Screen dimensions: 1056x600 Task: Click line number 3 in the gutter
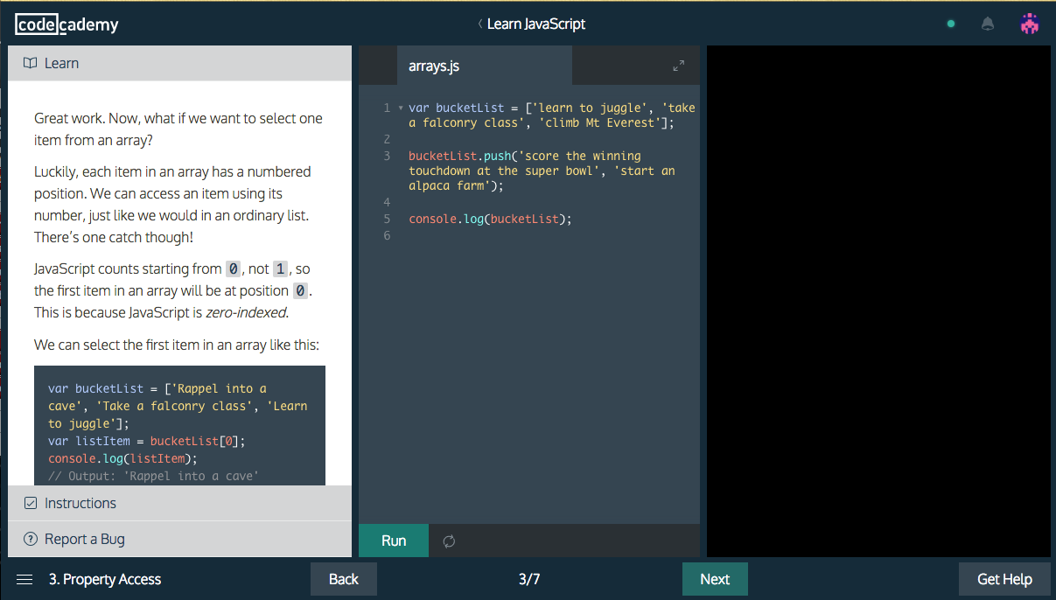[x=387, y=156]
